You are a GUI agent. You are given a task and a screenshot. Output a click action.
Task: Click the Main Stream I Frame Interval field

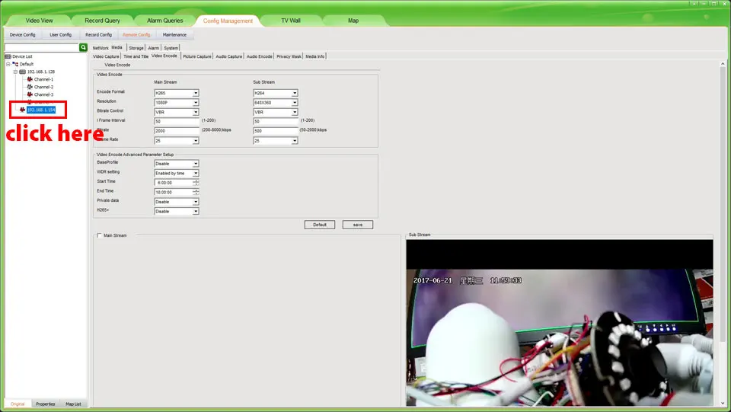point(177,121)
